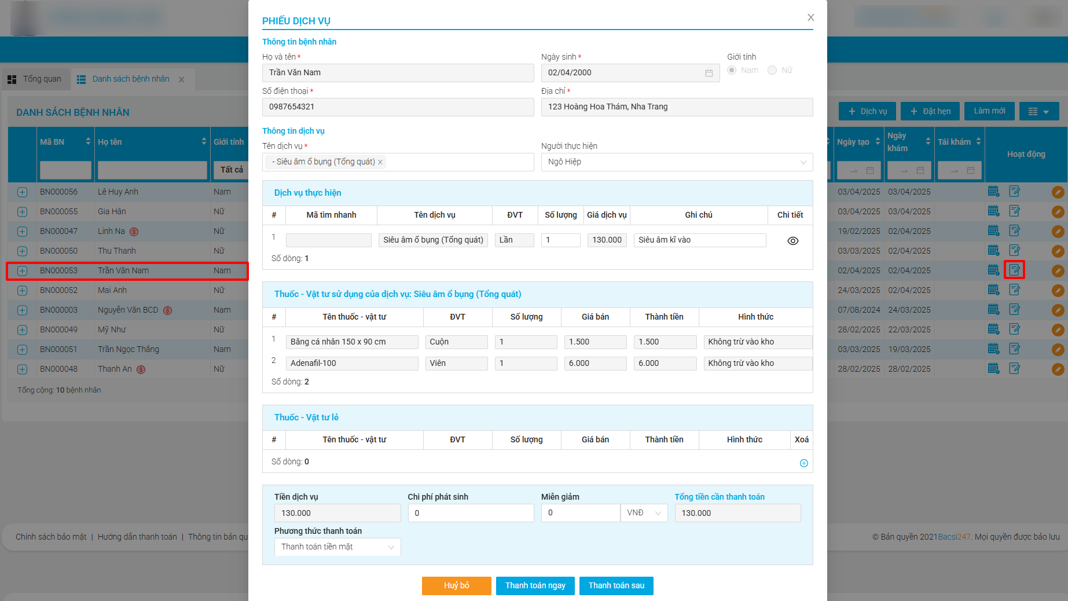Select the Nữ gender radio
The image size is (1068, 601).
(772, 70)
